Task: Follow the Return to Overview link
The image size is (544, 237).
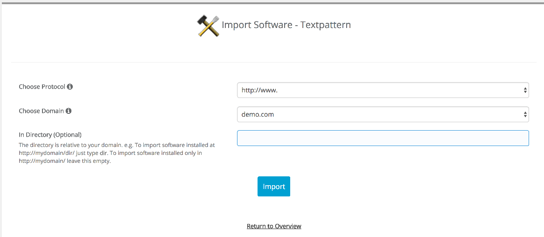Action: pos(274,226)
